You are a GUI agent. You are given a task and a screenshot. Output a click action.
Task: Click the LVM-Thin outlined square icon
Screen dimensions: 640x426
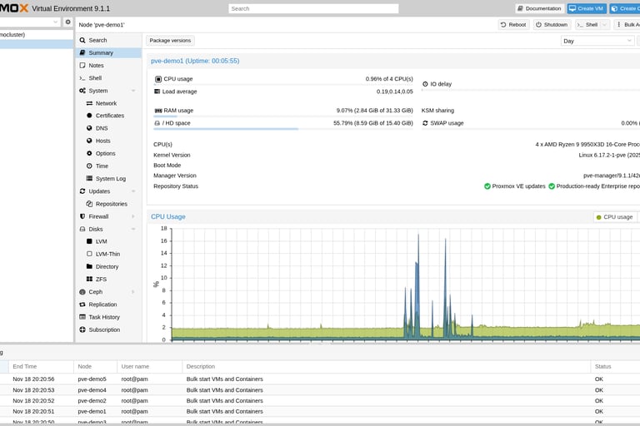tap(89, 254)
